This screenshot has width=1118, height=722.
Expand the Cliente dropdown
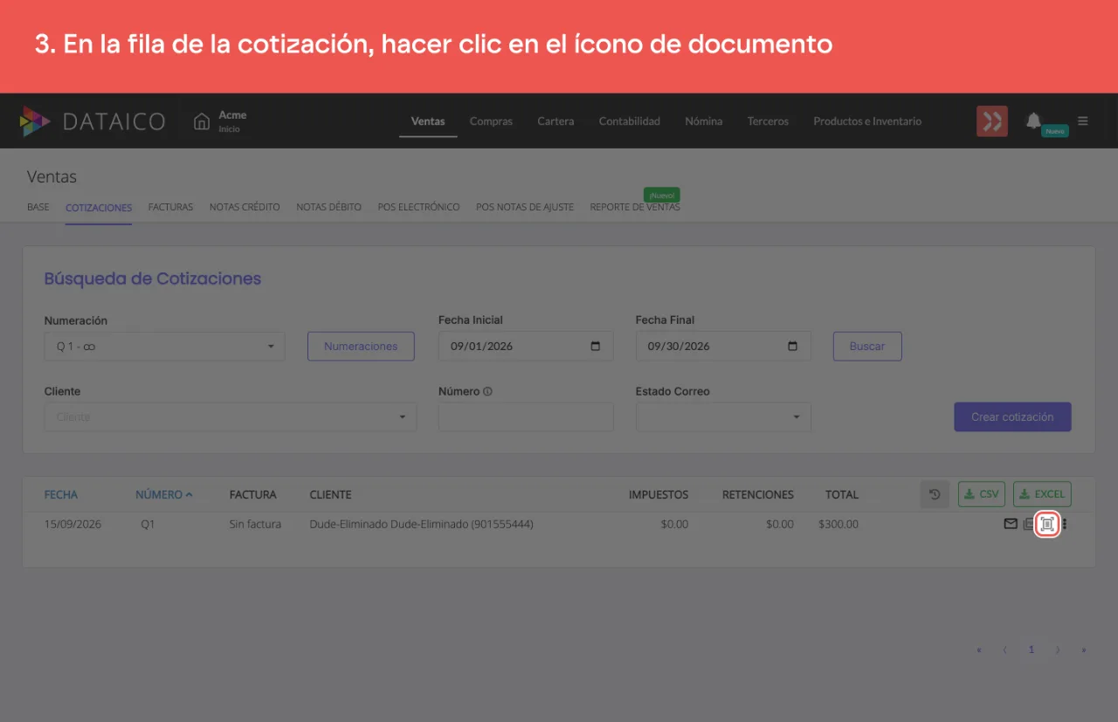403,417
